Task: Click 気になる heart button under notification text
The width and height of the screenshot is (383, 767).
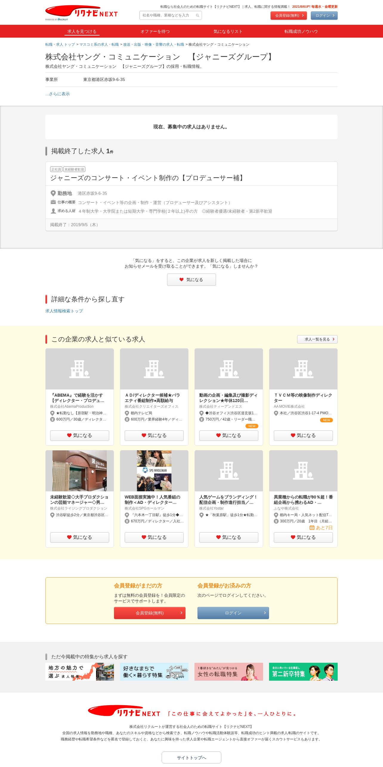Action: (x=191, y=280)
